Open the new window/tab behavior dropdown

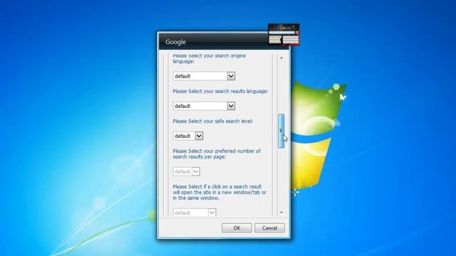click(x=195, y=213)
